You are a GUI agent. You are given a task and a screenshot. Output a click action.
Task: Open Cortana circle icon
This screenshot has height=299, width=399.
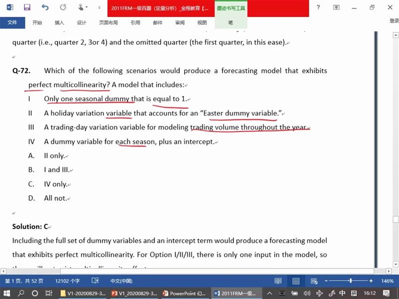(35, 294)
